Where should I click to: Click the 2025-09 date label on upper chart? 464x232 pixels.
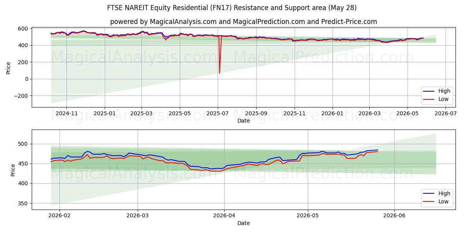point(256,114)
